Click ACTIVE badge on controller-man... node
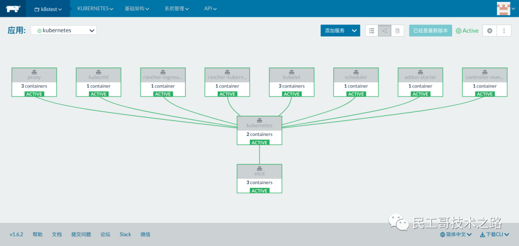The width and height of the screenshot is (519, 246). (x=484, y=94)
